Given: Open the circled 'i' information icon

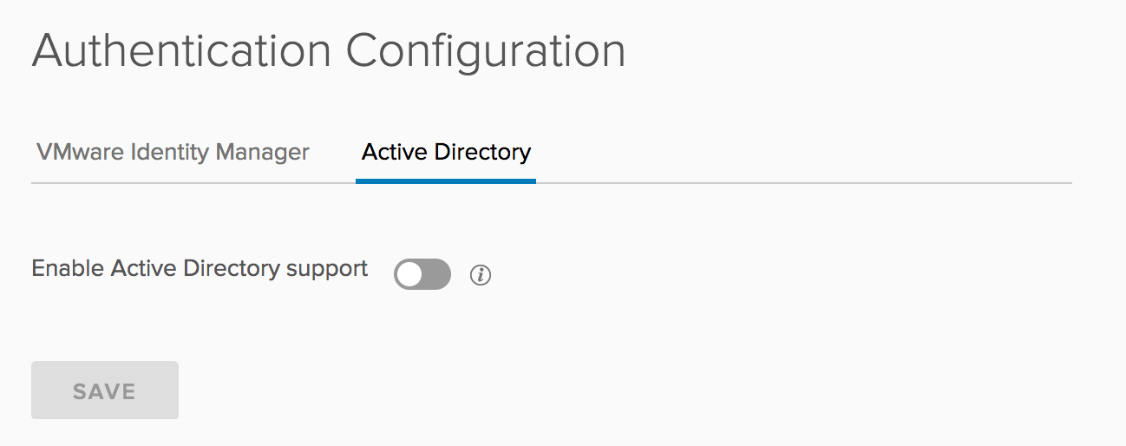Looking at the screenshot, I should pos(480,275).
